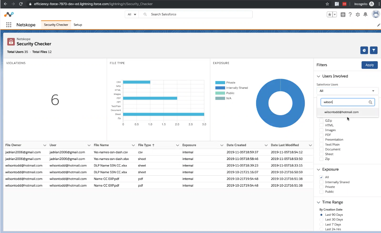Open the File Owner column dropdown arrow
Screen dimensions: 381x233
[45, 145]
